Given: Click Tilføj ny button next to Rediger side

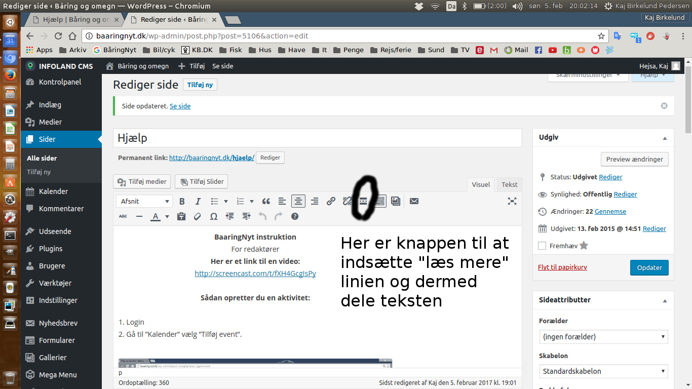Looking at the screenshot, I should click(x=200, y=85).
